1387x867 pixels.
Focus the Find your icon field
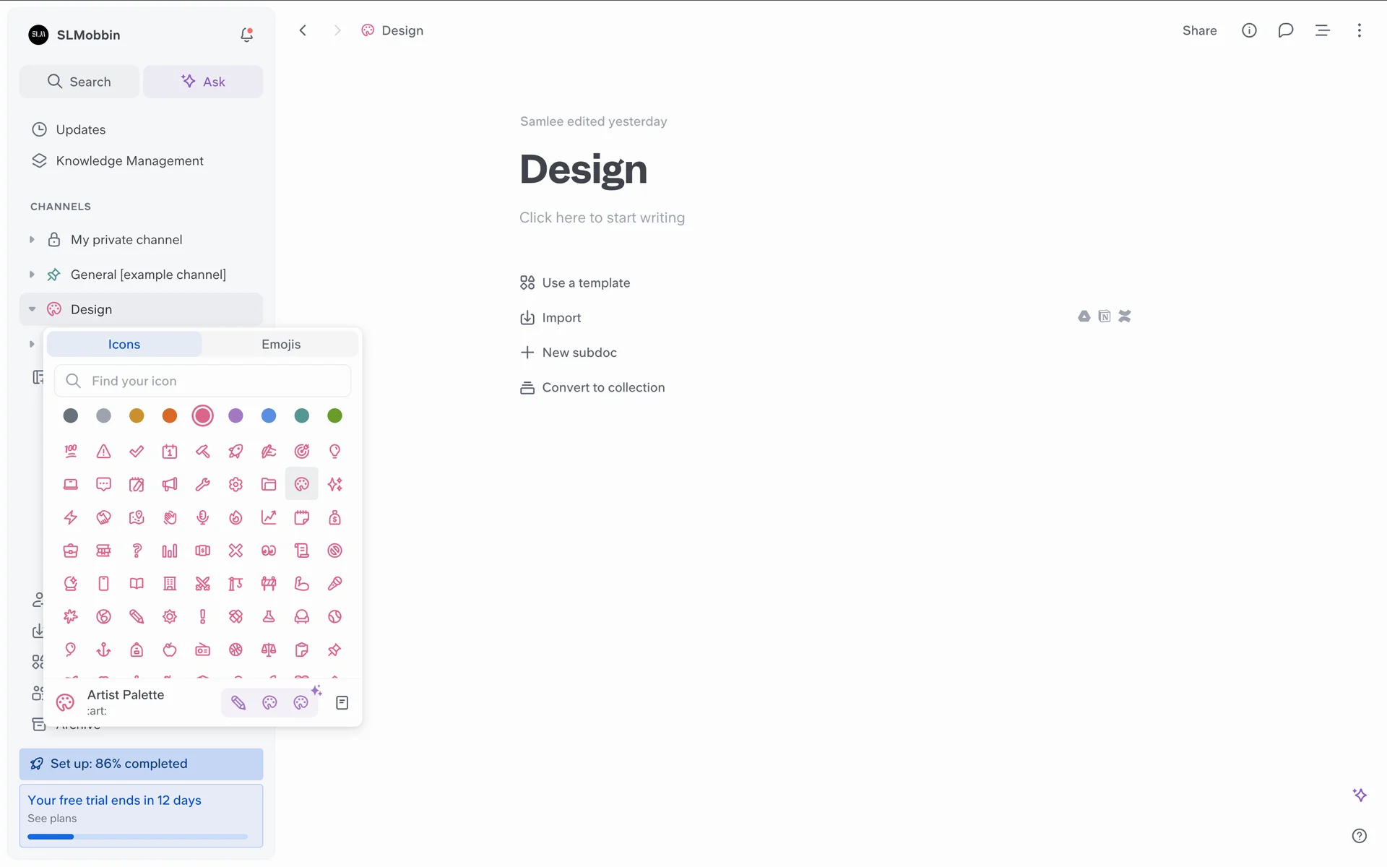(x=217, y=381)
